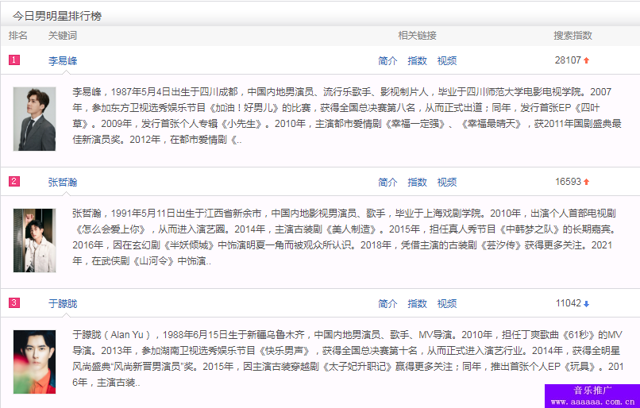Screen dimensions: 640x408
Task: Click the rank 3 badge icon
Action: pyautogui.click(x=14, y=302)
